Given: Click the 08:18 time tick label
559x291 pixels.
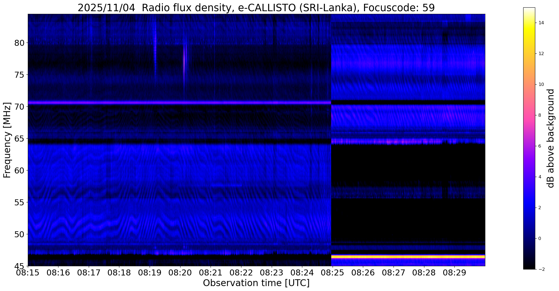Looking at the screenshot, I should (119, 272).
